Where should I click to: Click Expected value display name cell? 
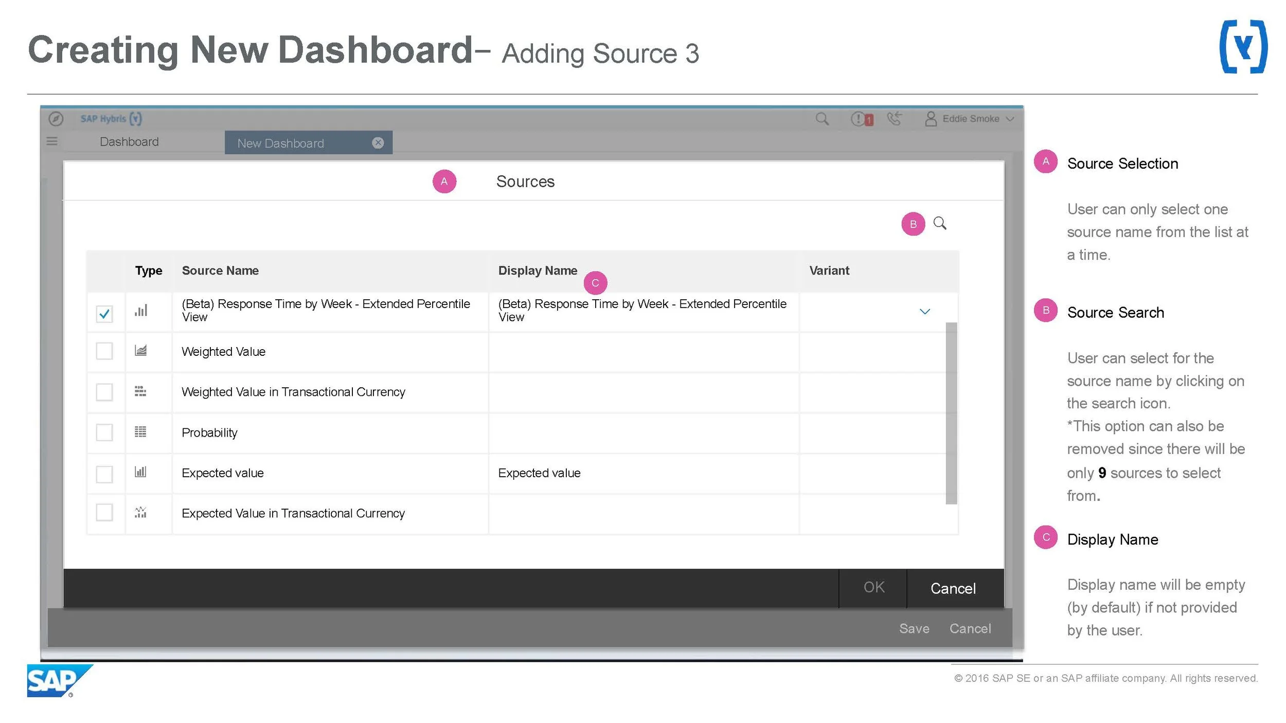point(644,473)
